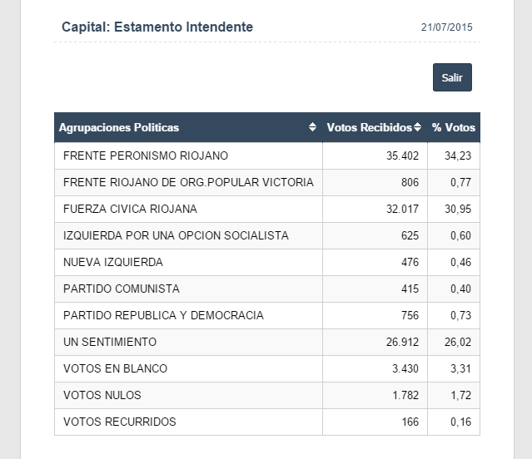The image size is (532, 459).
Task: Select IZQUIERDA POR UNA OPCION SOCIALISTA row
Action: [176, 235]
